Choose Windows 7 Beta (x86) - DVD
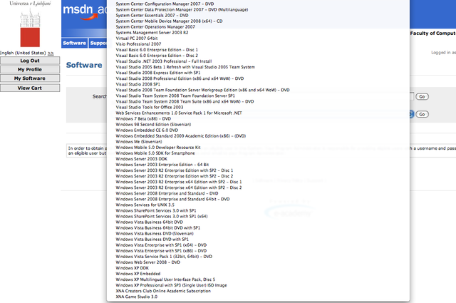The height and width of the screenshot is (303, 456). 143,119
